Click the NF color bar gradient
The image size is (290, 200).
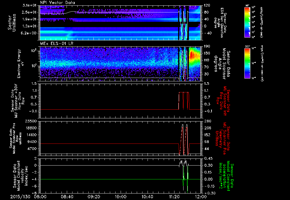tap(247, 22)
